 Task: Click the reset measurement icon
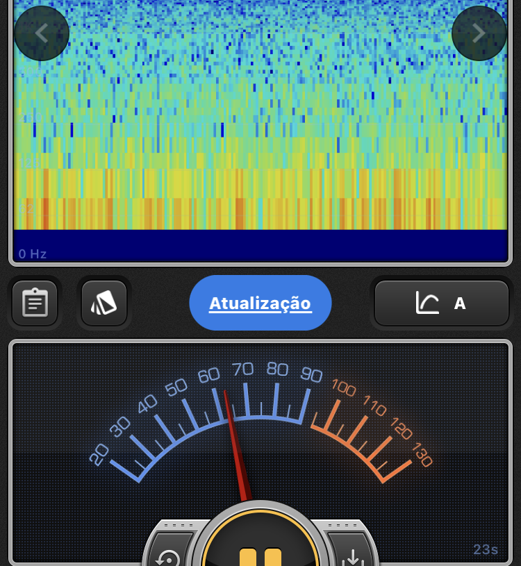point(168,556)
